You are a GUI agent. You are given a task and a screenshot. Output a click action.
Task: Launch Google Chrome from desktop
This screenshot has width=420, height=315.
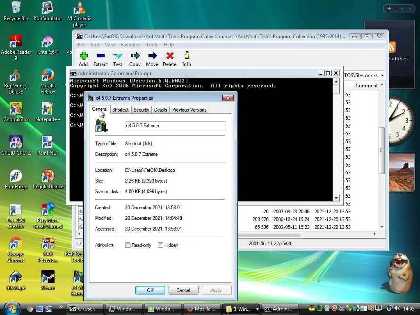click(x=16, y=250)
